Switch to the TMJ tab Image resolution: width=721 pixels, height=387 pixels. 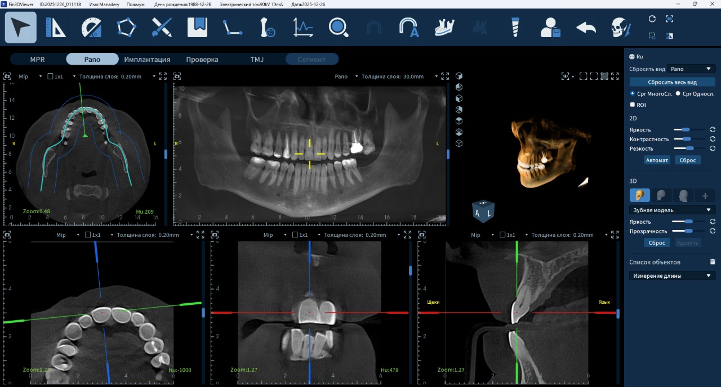click(x=257, y=59)
